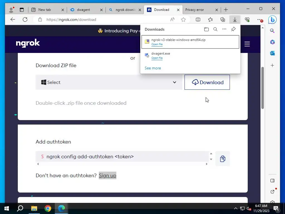Open the tab actions menu icon
Screen dimensions: 285x214
pos(22,10)
